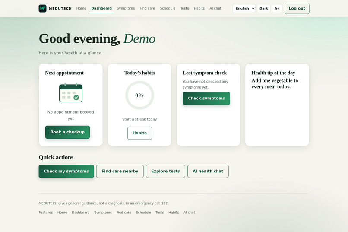Click the MEDUTECH logo icon
This screenshot has width=348, height=232.
coord(42,9)
